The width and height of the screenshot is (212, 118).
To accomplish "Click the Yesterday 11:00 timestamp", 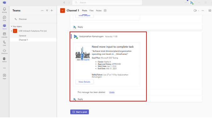I will 111,37.
